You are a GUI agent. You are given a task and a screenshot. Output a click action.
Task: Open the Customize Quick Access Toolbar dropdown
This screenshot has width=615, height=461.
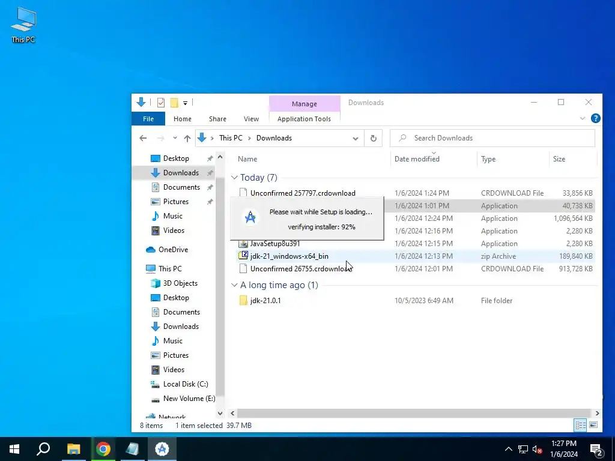coord(185,103)
